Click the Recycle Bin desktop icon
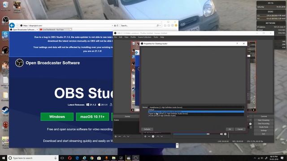The width and height of the screenshot is (287, 161). tap(5, 5)
